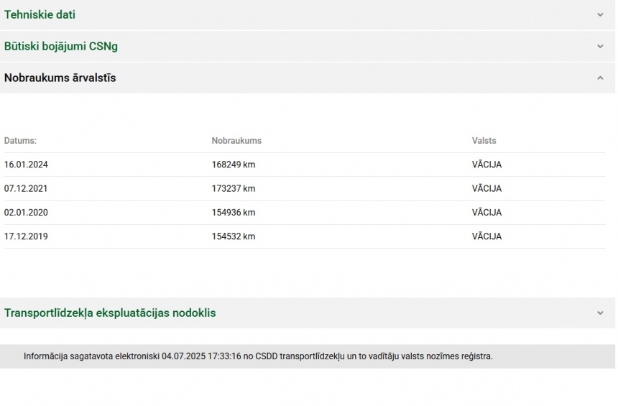
Task: Select the 07.12.2021 date entry
Action: pos(26,188)
